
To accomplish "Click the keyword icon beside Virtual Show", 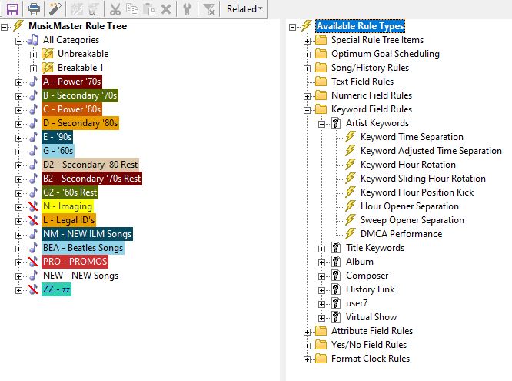I will tap(336, 317).
